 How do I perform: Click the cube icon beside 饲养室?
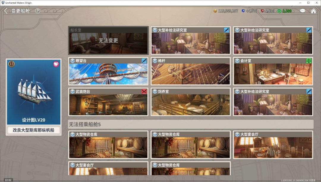click(x=155, y=91)
